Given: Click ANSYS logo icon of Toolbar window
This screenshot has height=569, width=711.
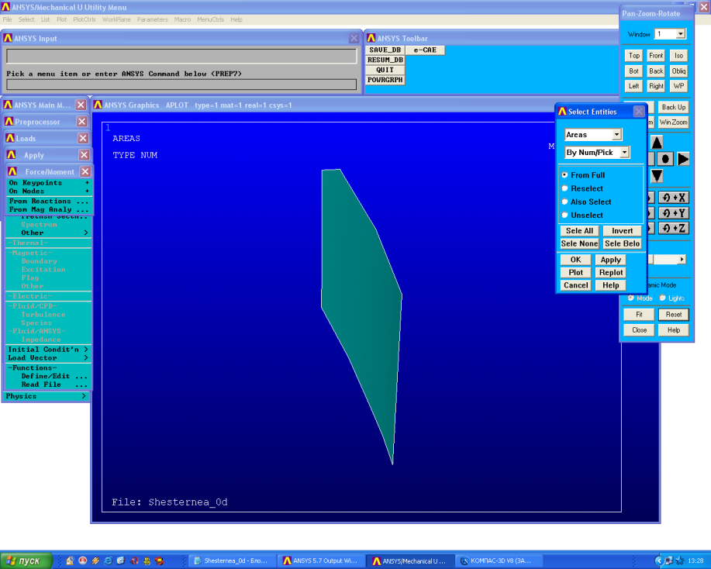Looking at the screenshot, I should (371, 38).
